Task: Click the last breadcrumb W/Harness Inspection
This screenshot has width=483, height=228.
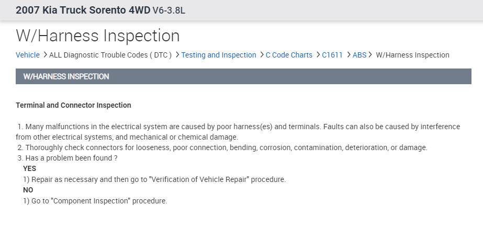Action: pos(413,55)
